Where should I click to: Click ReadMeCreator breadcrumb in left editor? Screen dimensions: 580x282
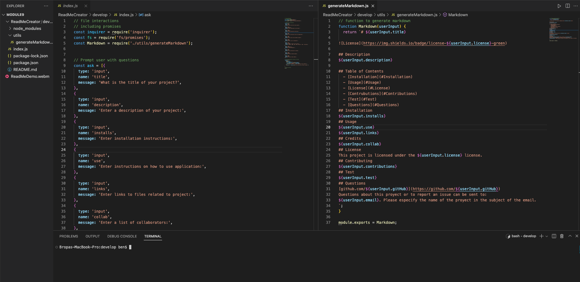(x=73, y=15)
